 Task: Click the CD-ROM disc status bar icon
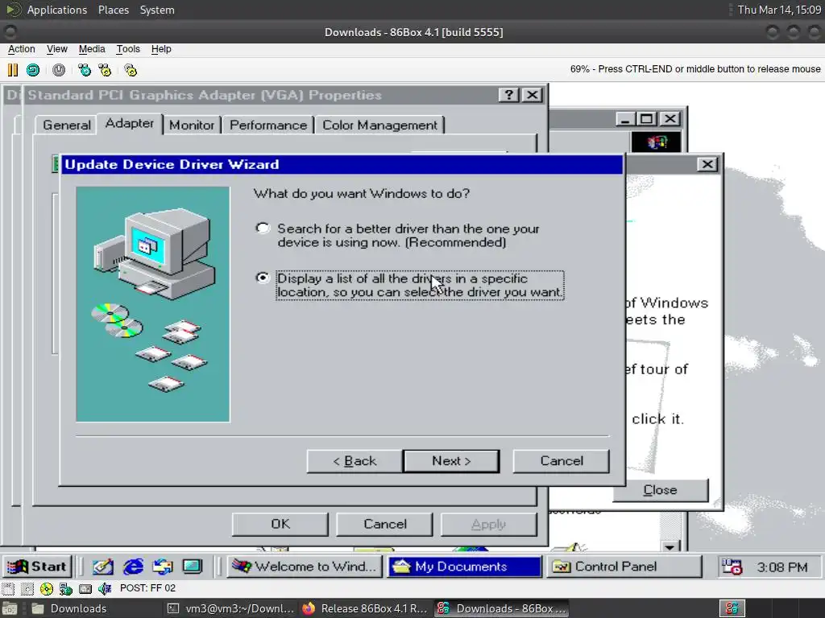46,588
